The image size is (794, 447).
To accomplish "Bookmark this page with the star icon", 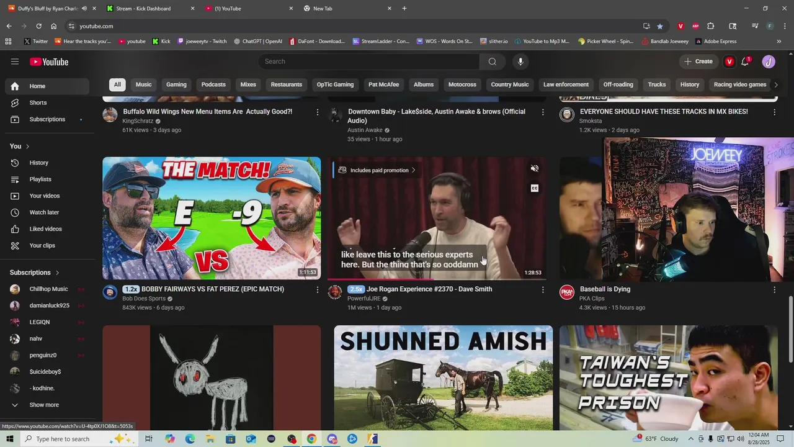I will click(x=659, y=26).
